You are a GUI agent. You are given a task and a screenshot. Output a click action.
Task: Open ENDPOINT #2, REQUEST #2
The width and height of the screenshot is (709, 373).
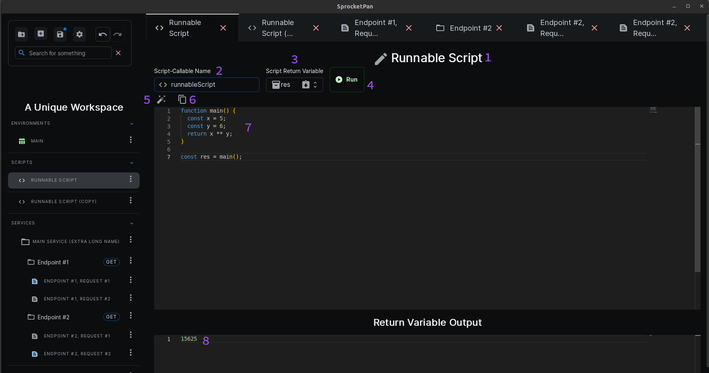(77, 354)
